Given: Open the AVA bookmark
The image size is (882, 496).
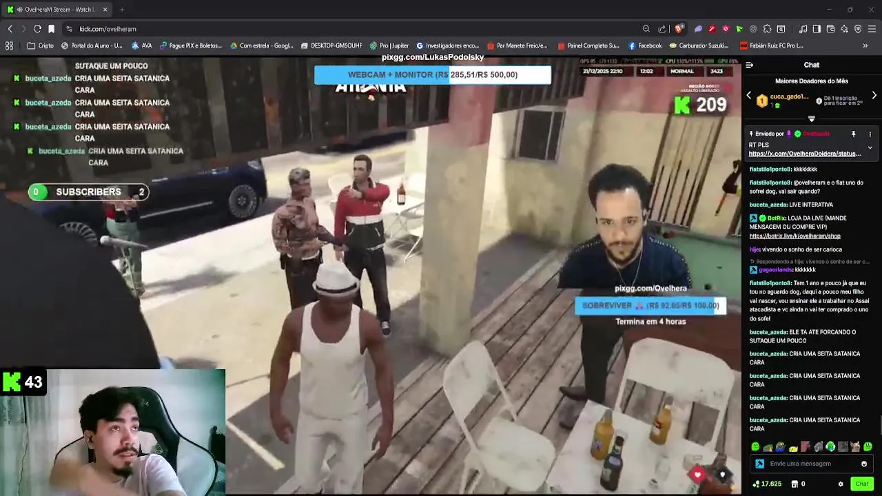Looking at the screenshot, I should 142,45.
